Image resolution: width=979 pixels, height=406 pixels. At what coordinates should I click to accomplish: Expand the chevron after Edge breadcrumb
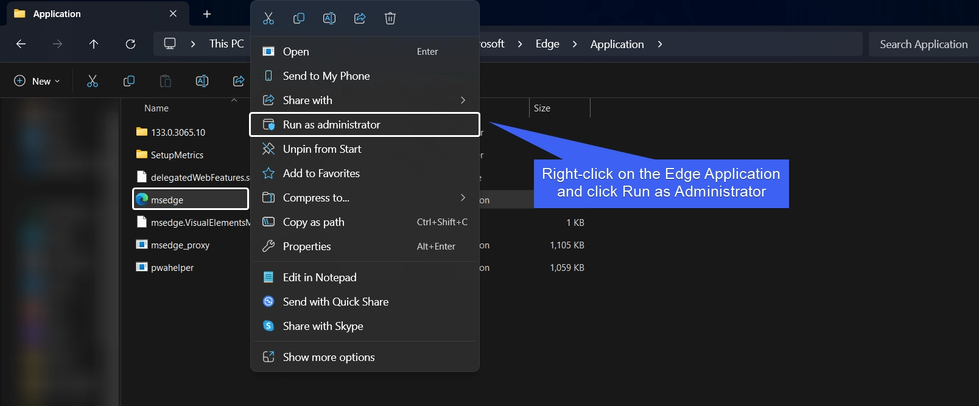(575, 44)
